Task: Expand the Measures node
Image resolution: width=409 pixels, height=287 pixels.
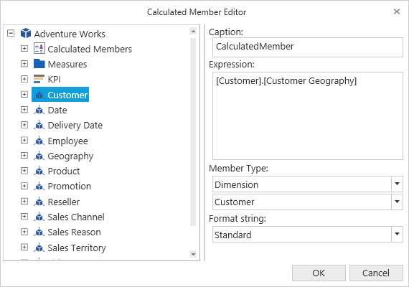Action: (24, 64)
